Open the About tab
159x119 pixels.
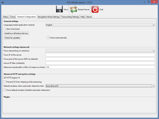pyautogui.click(x=89, y=17)
